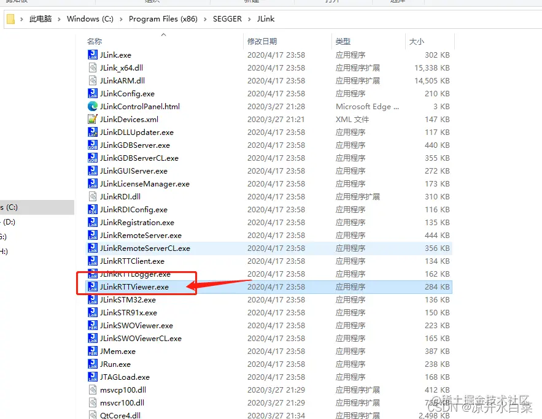Click the XML 文件 type cell
This screenshot has width=542, height=419.
click(352, 119)
